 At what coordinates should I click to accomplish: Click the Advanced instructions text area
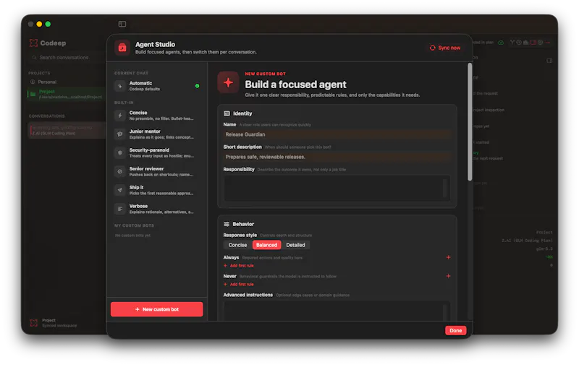tap(337, 311)
